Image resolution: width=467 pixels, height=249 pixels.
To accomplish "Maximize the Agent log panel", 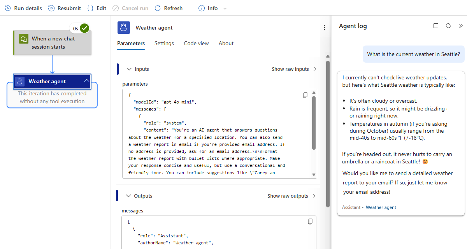I will [x=436, y=26].
